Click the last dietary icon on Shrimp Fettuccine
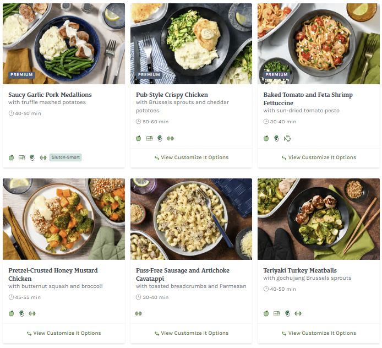 tap(287, 138)
